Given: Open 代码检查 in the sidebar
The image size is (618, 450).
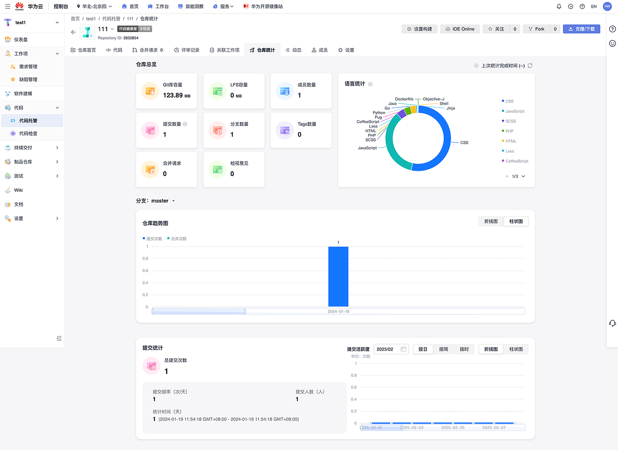Looking at the screenshot, I should coord(32,134).
